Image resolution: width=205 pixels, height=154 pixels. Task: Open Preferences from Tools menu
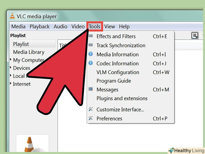[130, 119]
